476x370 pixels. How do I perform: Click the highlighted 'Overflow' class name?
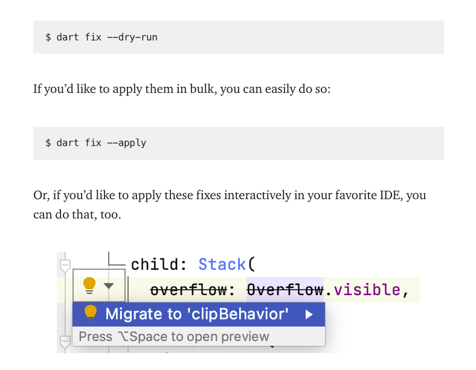[x=285, y=290]
